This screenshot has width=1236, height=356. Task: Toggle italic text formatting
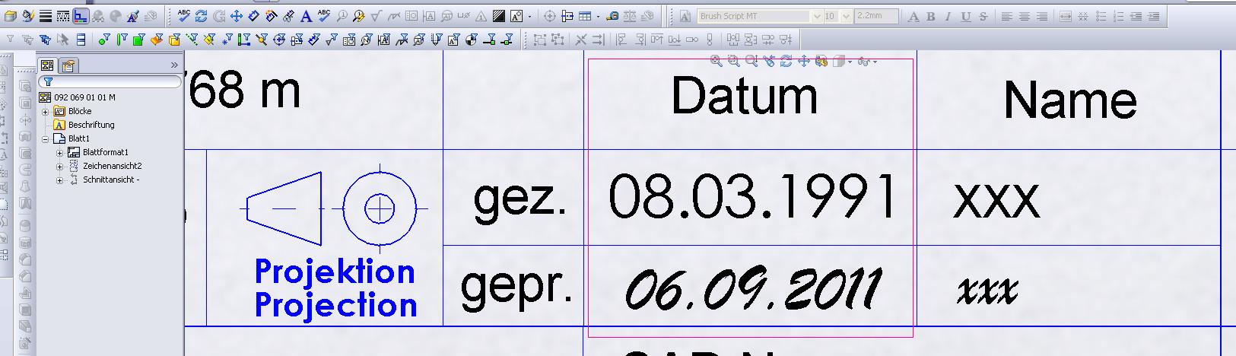coord(948,16)
